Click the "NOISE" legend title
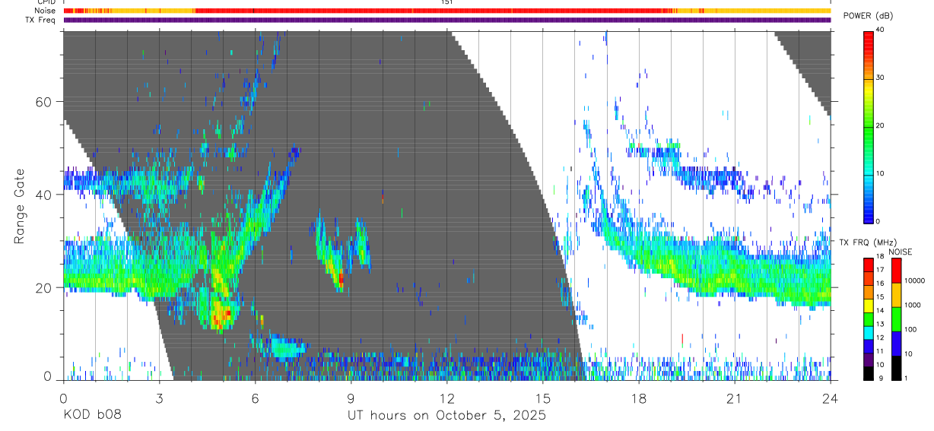Viewport: 934px width, 431px height. pyautogui.click(x=901, y=252)
